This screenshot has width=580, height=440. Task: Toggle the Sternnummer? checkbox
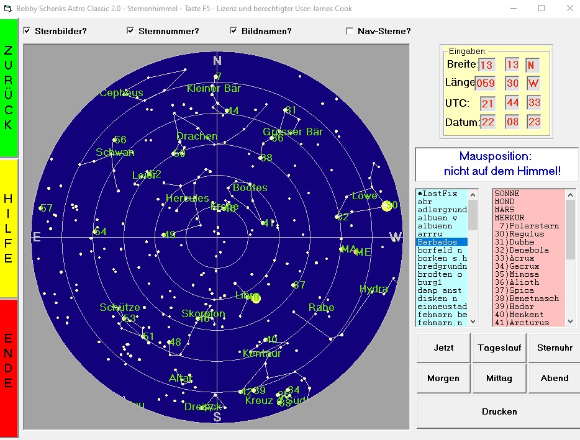130,31
